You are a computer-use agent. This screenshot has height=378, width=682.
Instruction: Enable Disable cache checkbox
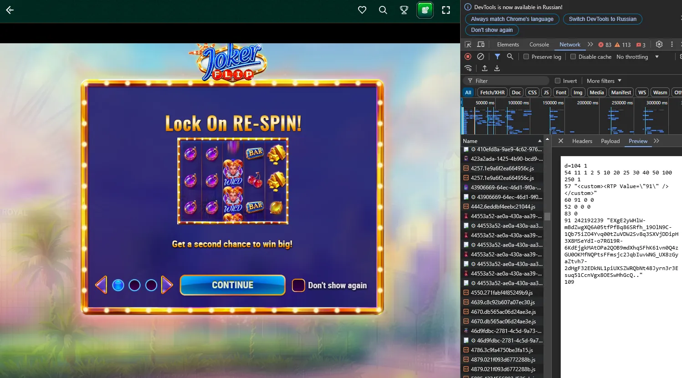point(573,56)
